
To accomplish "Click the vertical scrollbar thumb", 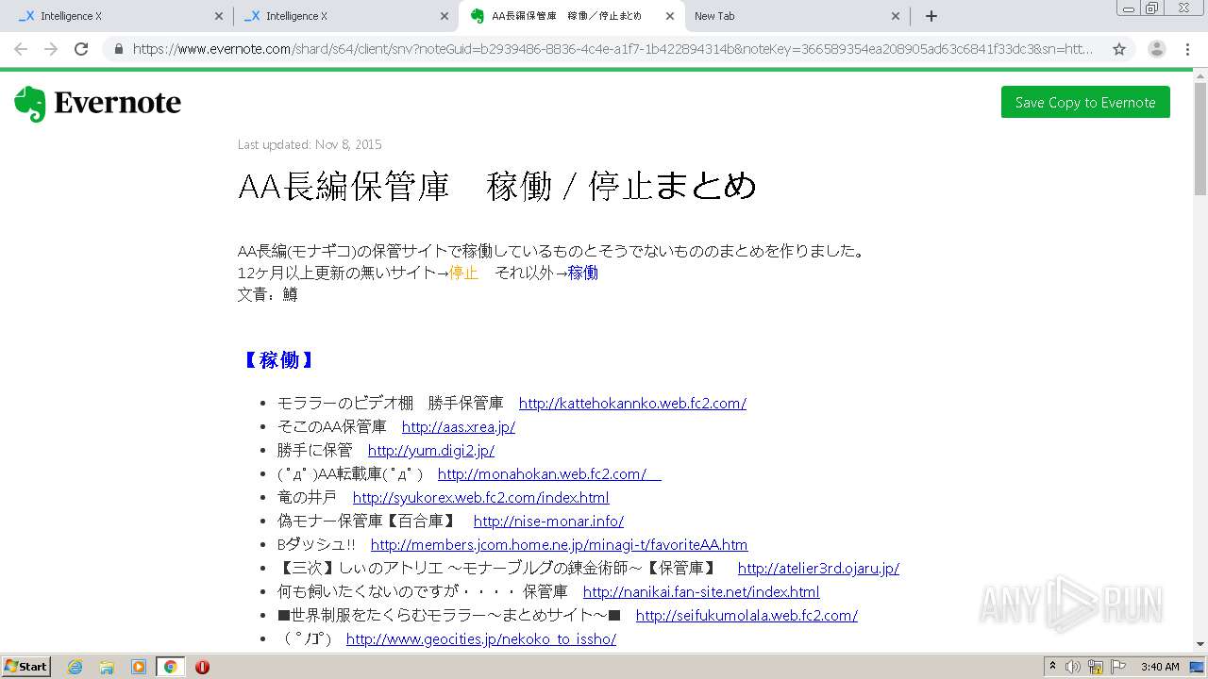I will point(1200,140).
